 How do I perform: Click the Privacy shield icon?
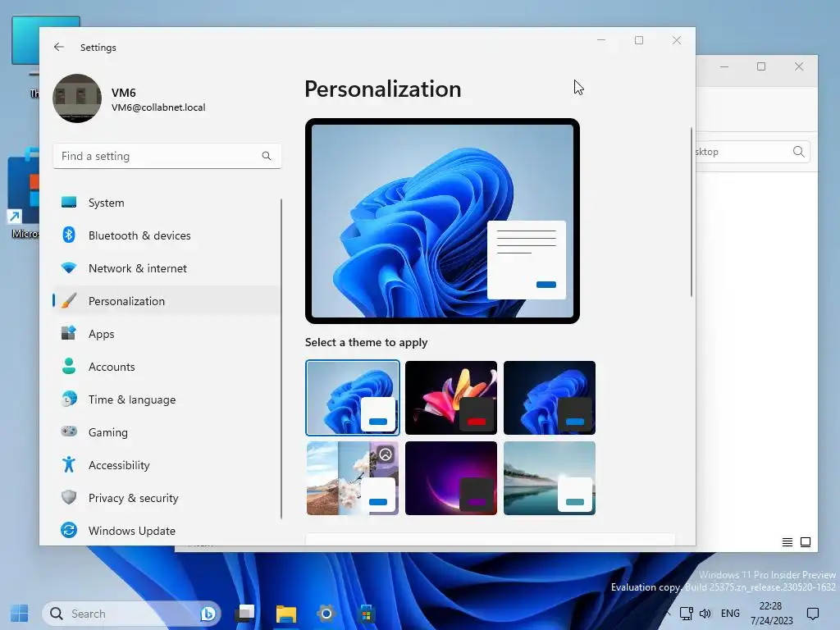click(x=69, y=497)
